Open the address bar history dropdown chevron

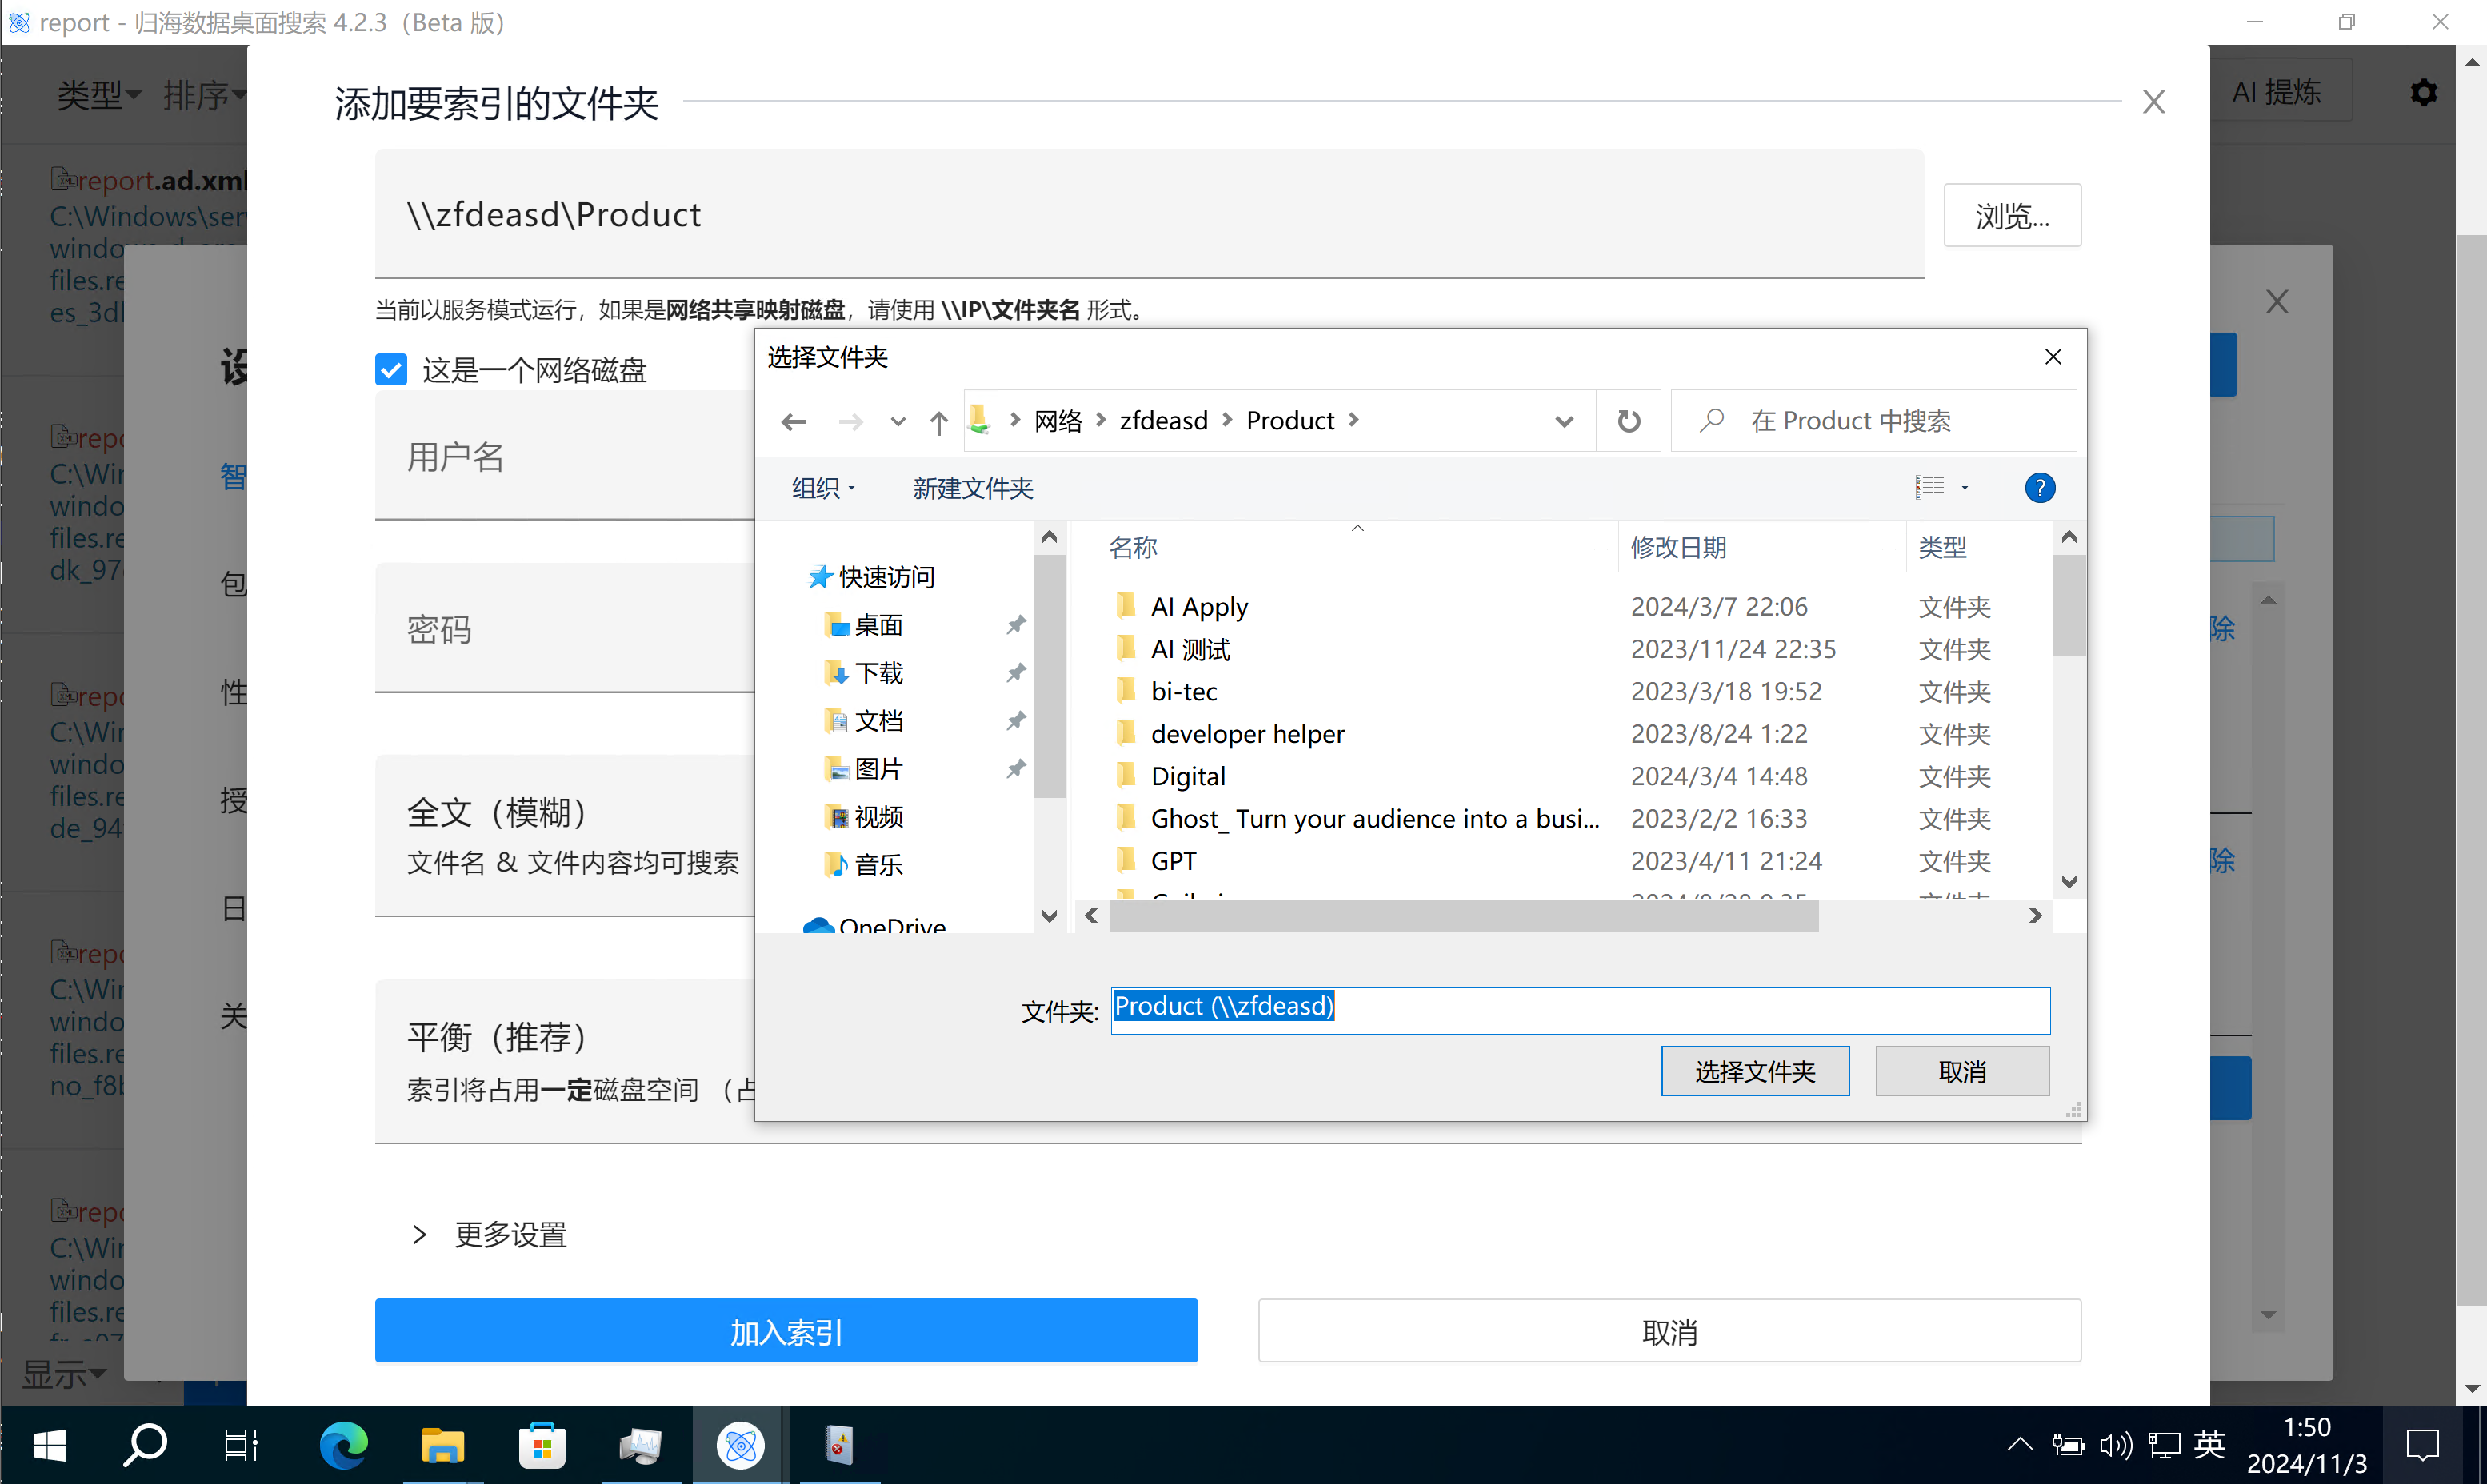point(1564,421)
